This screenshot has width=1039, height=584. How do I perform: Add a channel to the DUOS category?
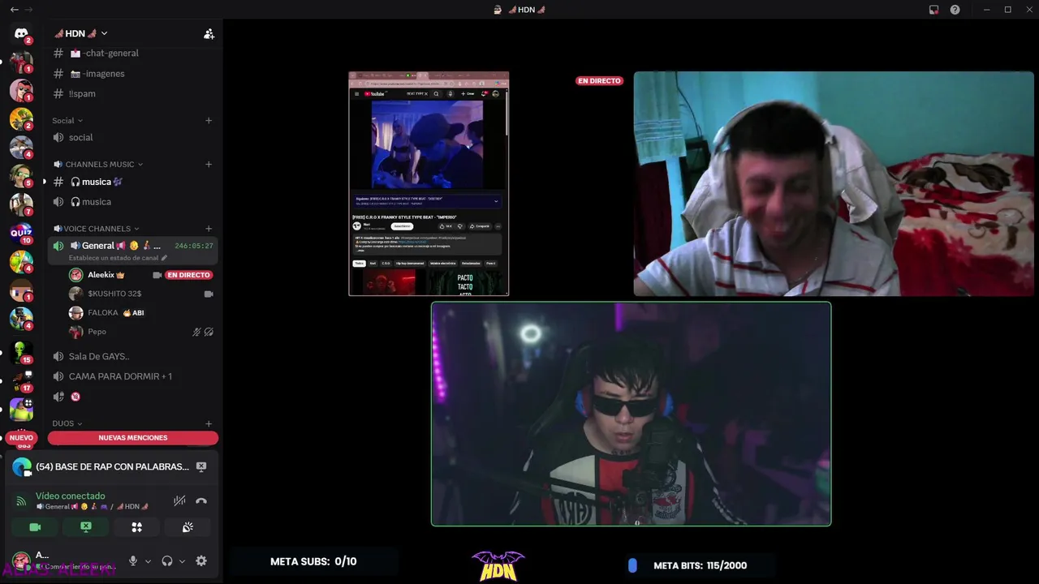pos(209,423)
